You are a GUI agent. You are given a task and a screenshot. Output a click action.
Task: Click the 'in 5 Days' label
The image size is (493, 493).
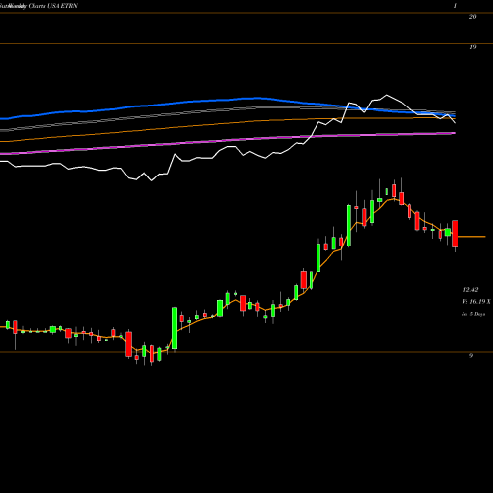tap(473, 314)
